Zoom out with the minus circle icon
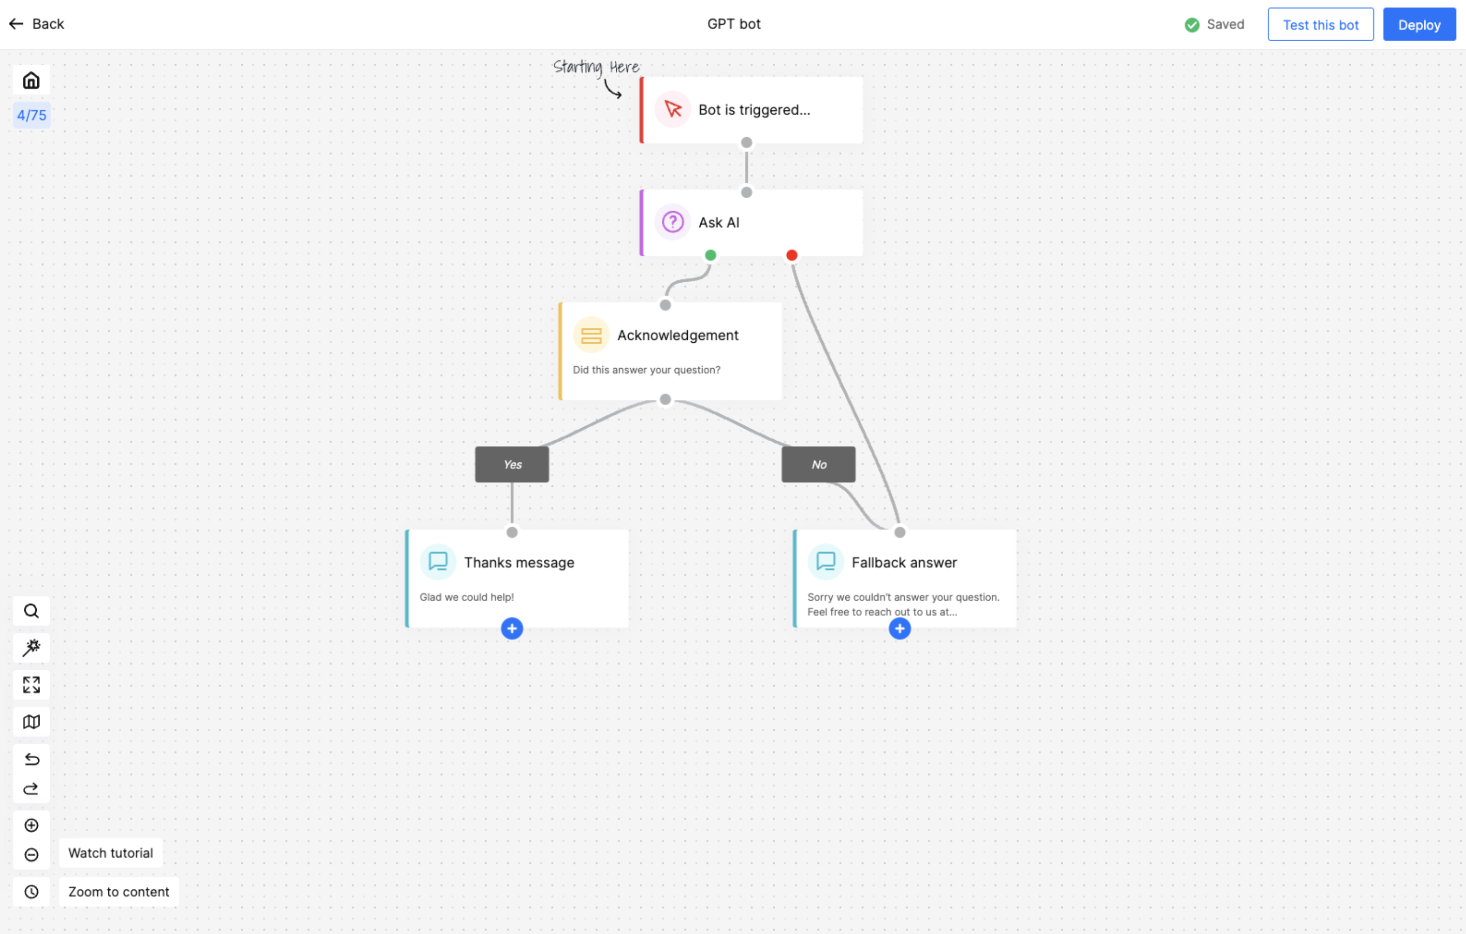Viewport: 1466px width, 934px height. point(31,855)
